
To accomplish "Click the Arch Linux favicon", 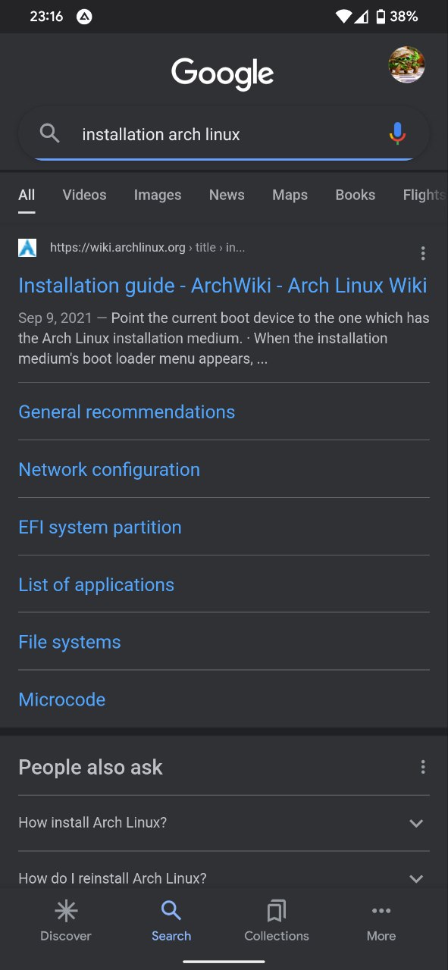I will click(x=27, y=247).
